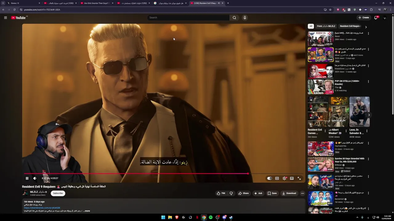
Task: Open the 'PVP ON STELLA (13000+ Knocks)' title
Action: [x=347, y=83]
